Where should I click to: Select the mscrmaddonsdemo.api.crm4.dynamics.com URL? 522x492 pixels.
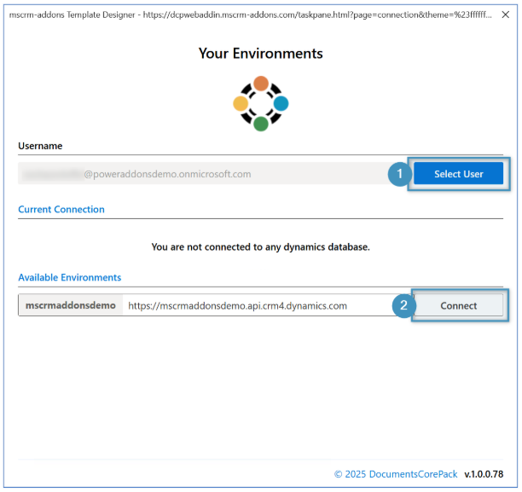tap(237, 305)
